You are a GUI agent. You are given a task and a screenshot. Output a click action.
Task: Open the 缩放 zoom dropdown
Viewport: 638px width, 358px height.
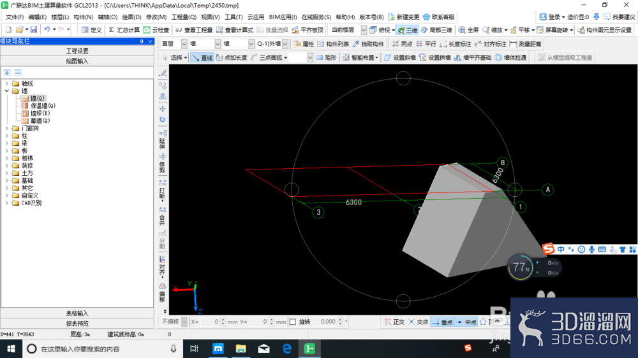(506, 30)
